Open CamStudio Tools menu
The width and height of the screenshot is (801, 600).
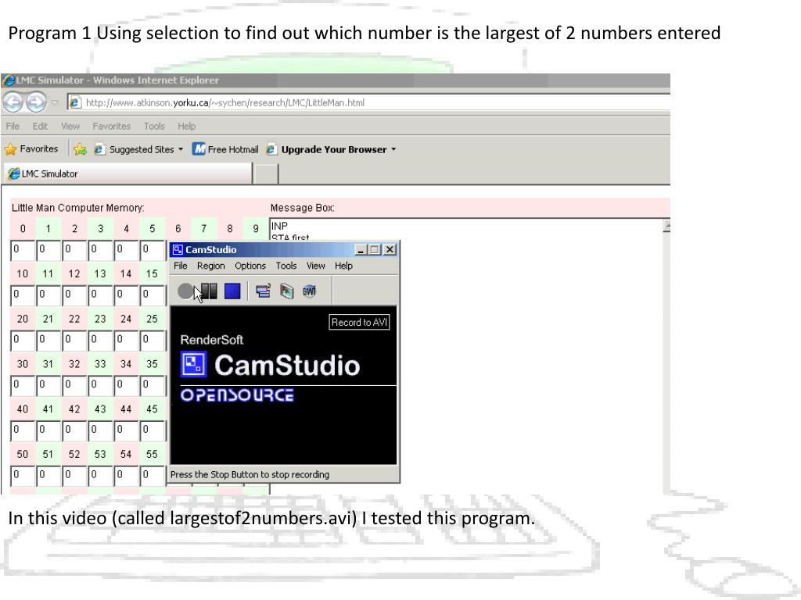pos(286,266)
